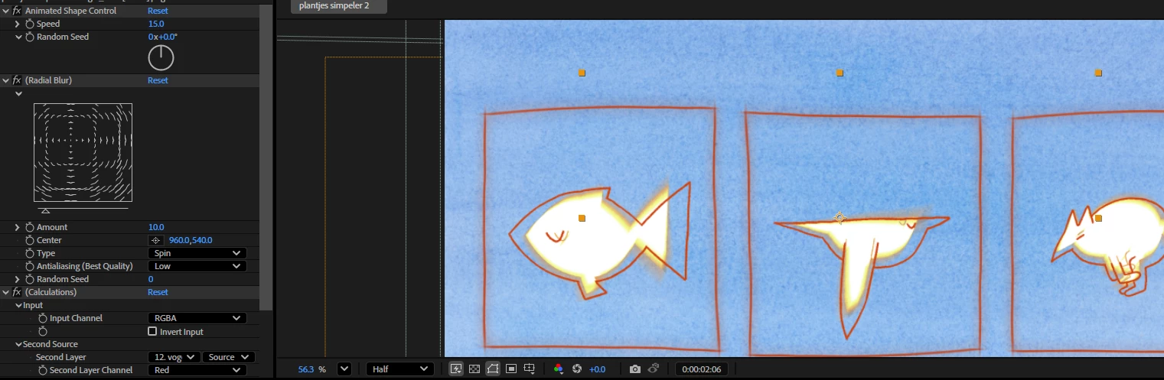Open the show channel color icon
Image resolution: width=1164 pixels, height=380 pixels.
coord(559,369)
